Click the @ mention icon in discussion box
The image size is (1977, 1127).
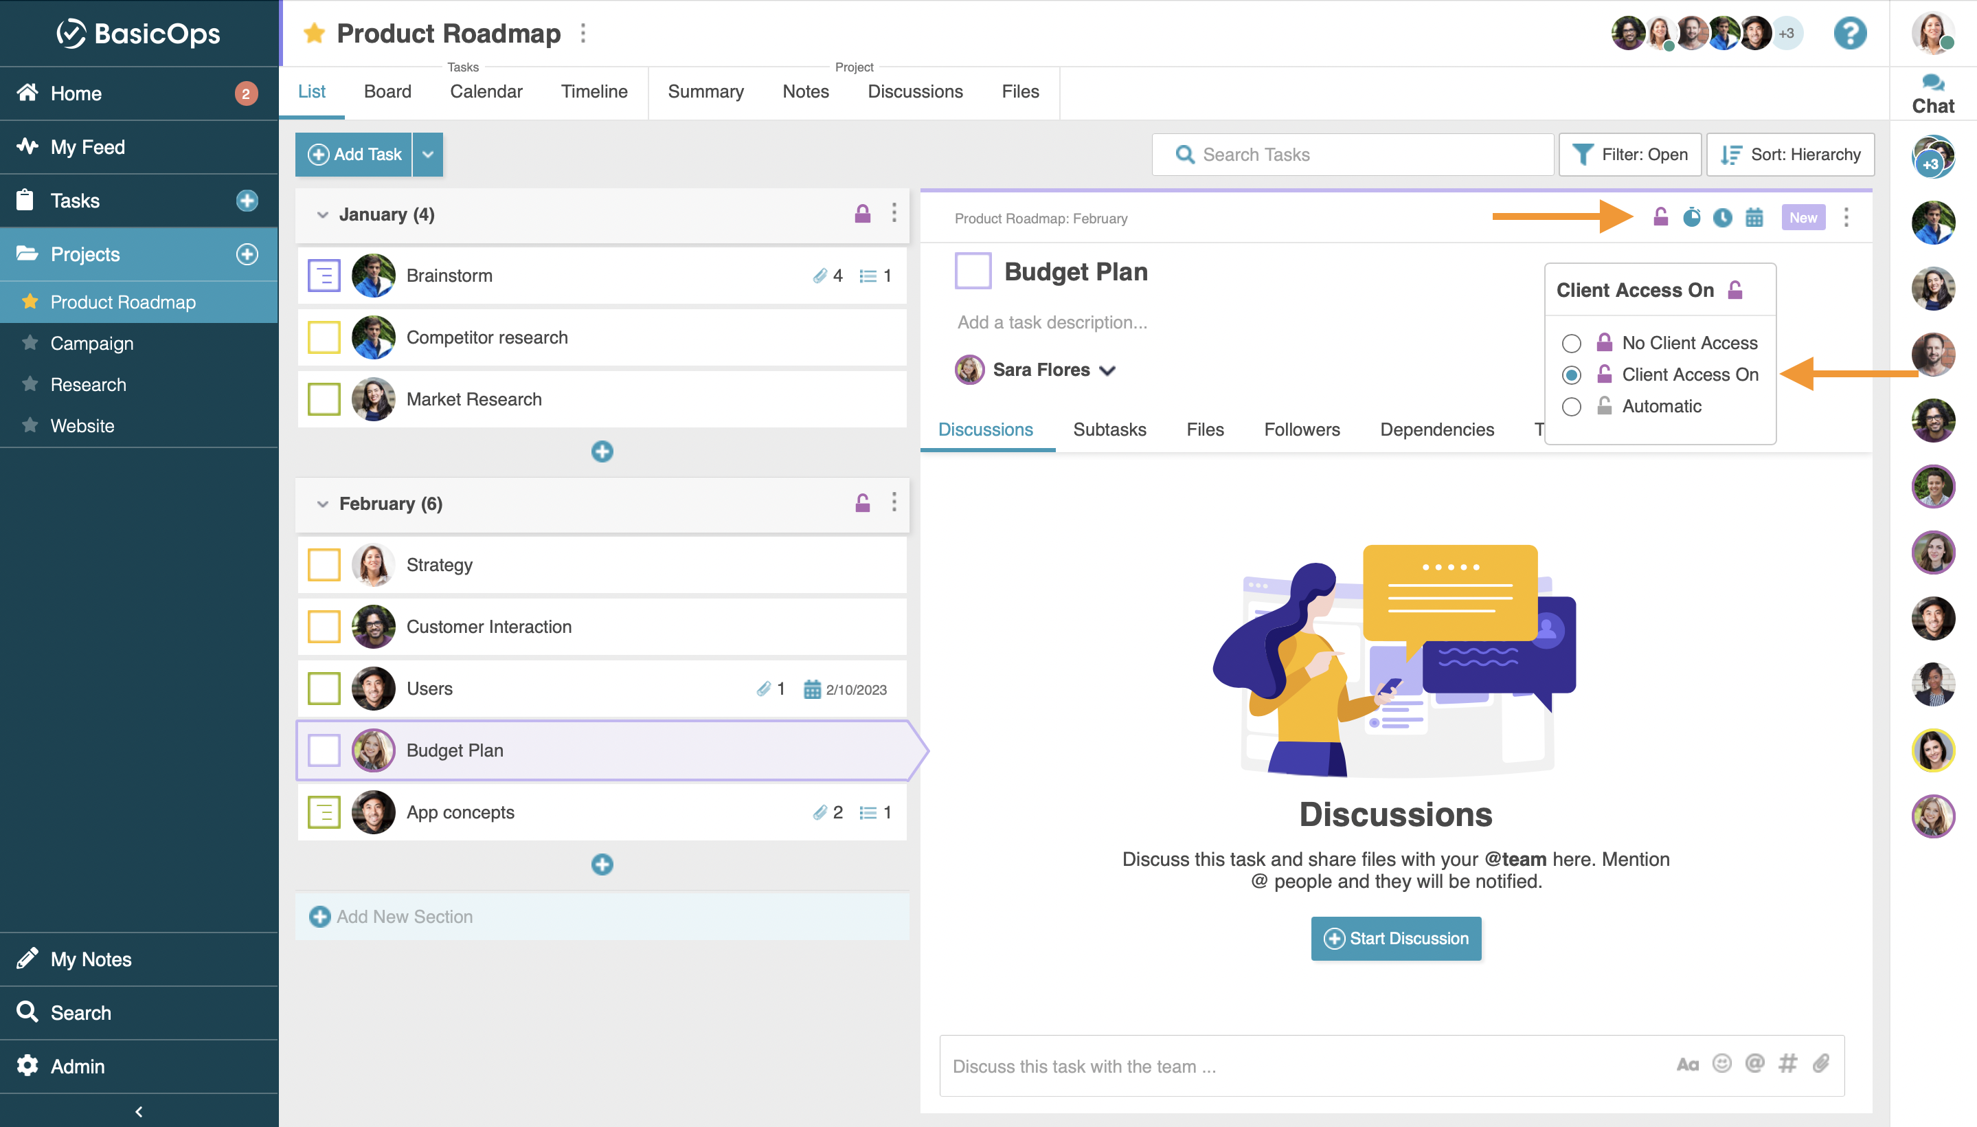point(1754,1064)
